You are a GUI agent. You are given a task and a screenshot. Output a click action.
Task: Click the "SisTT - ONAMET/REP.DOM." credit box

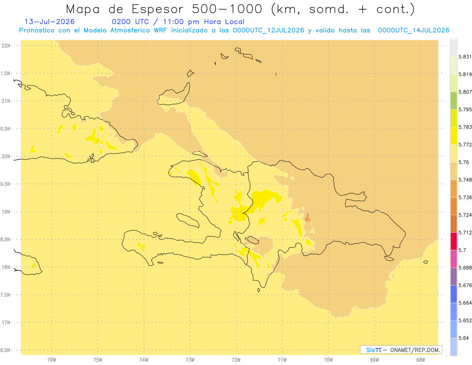pyautogui.click(x=401, y=350)
